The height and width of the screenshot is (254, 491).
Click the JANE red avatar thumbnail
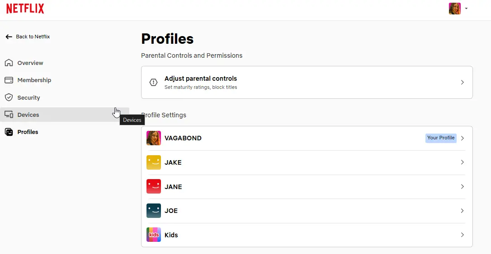pyautogui.click(x=153, y=186)
